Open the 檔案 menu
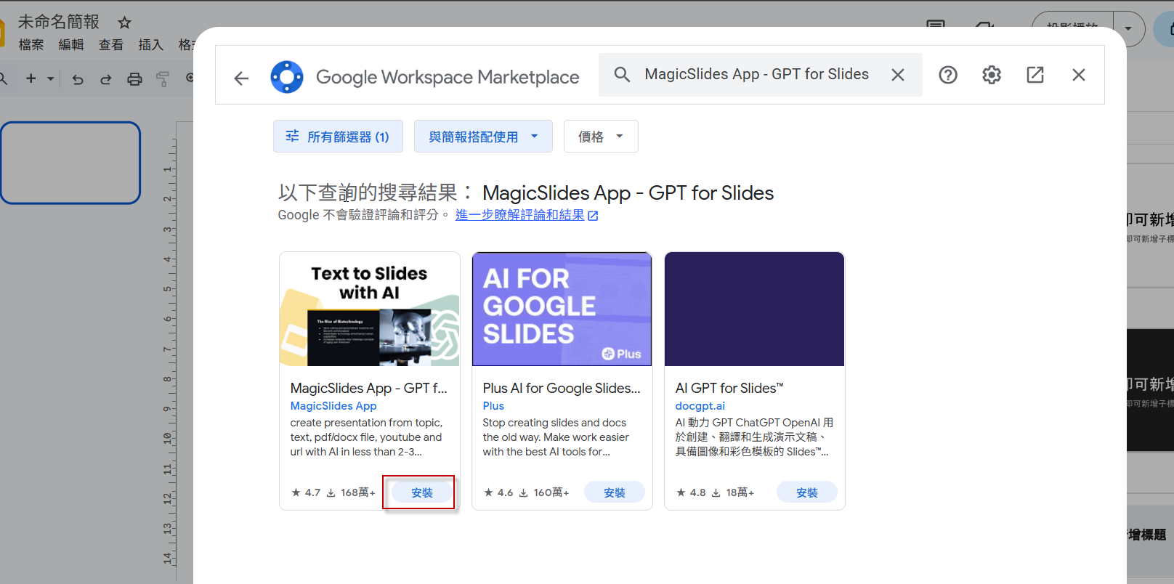 tap(31, 45)
